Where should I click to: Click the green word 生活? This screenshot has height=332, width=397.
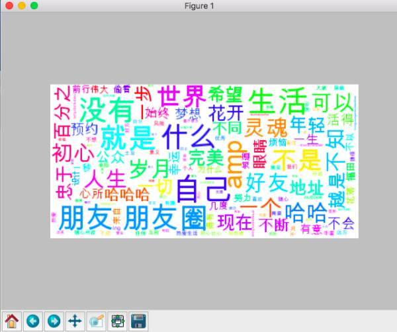tap(277, 101)
